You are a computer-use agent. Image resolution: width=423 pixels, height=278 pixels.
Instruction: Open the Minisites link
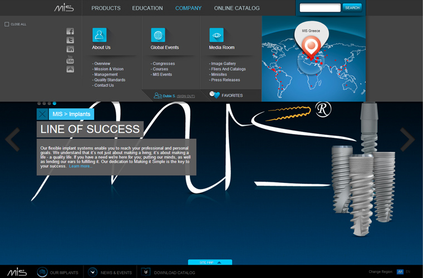click(218, 75)
